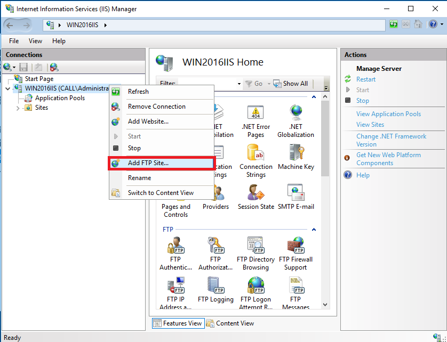Open the SMTP E-mail feature
The height and width of the screenshot is (342, 447).
[296, 197]
